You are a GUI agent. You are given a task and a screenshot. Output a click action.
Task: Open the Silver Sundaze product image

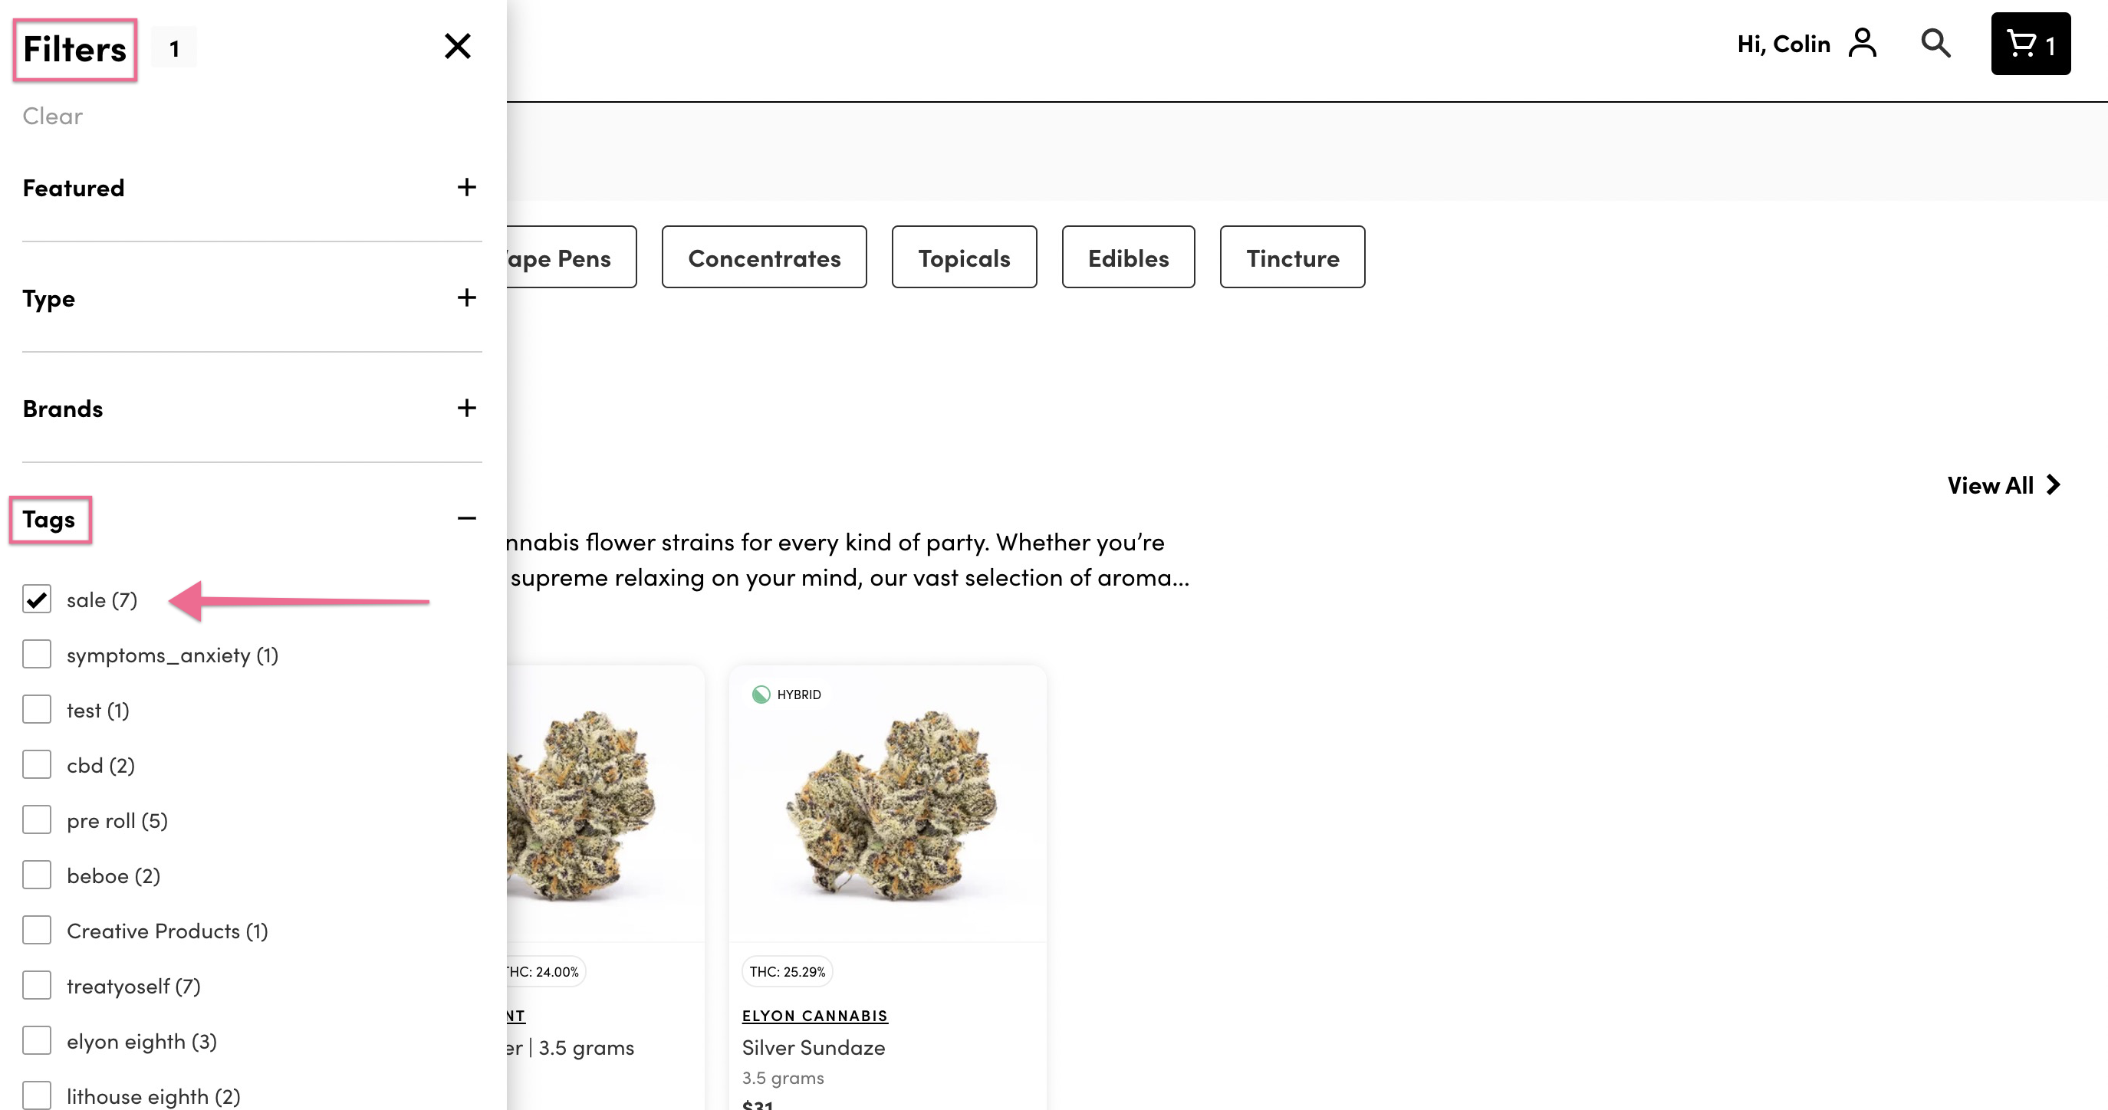coord(887,805)
